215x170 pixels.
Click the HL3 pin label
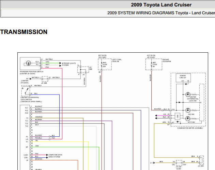[x=27, y=113]
